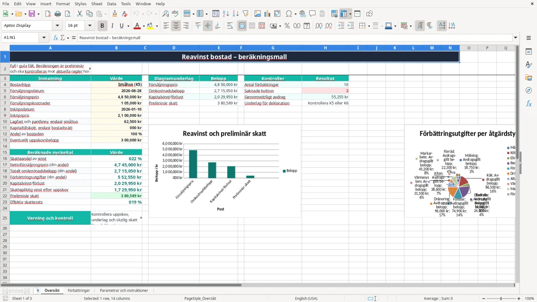537x302 pixels.
Task: Toggle Underline formatting
Action: [x=122, y=26]
